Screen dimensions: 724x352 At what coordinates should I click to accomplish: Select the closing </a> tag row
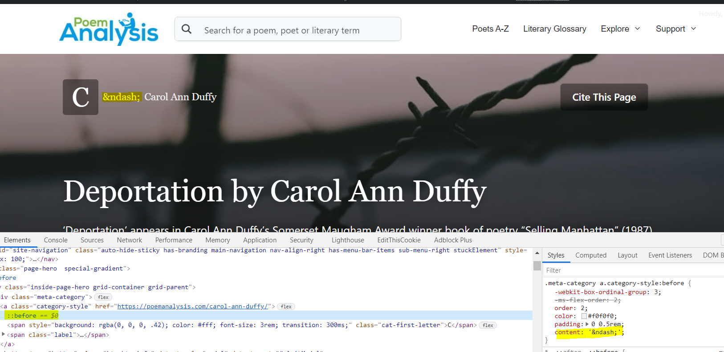8,344
